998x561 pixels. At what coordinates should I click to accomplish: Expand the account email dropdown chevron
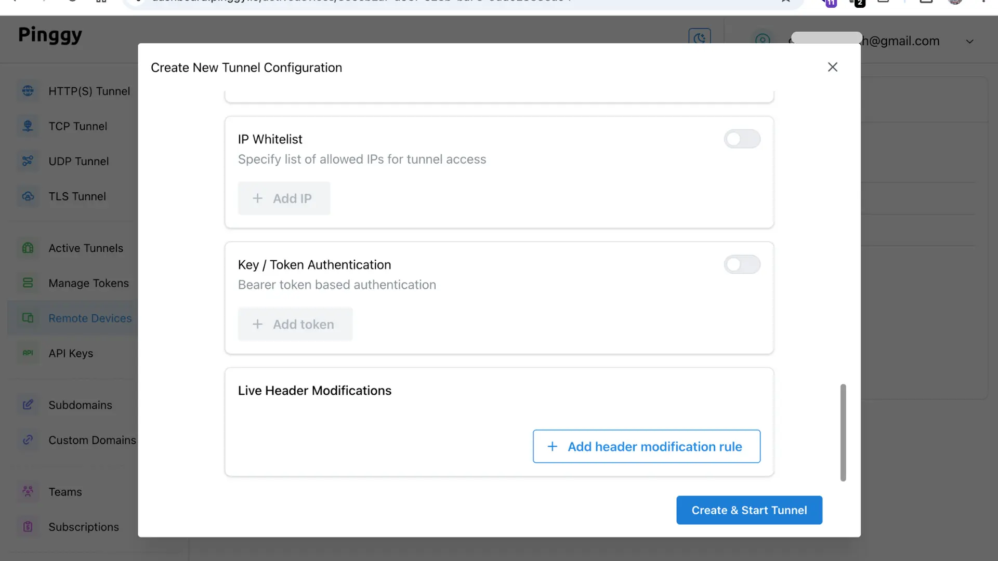point(969,42)
